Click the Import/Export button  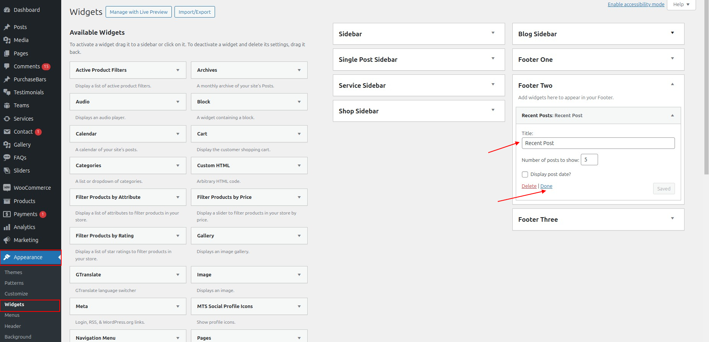point(194,12)
